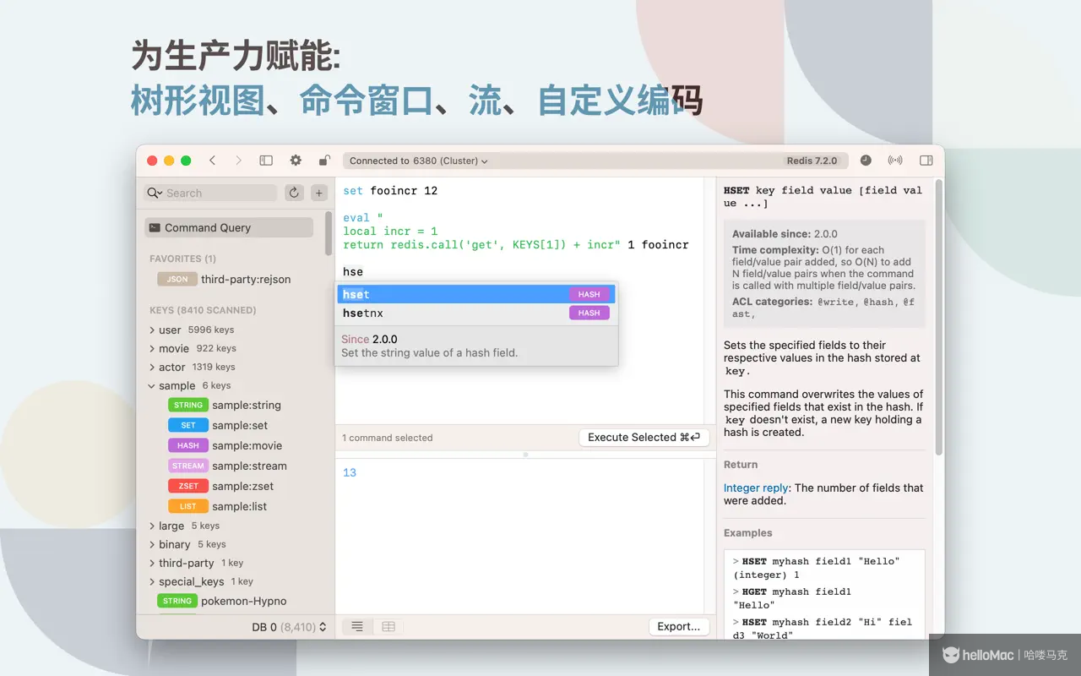Open Command Query
Screen dimensions: 1081x676
point(229,227)
